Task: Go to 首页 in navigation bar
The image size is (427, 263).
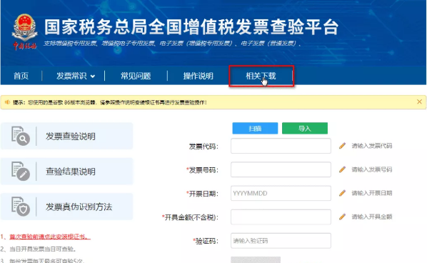Action: click(21, 76)
